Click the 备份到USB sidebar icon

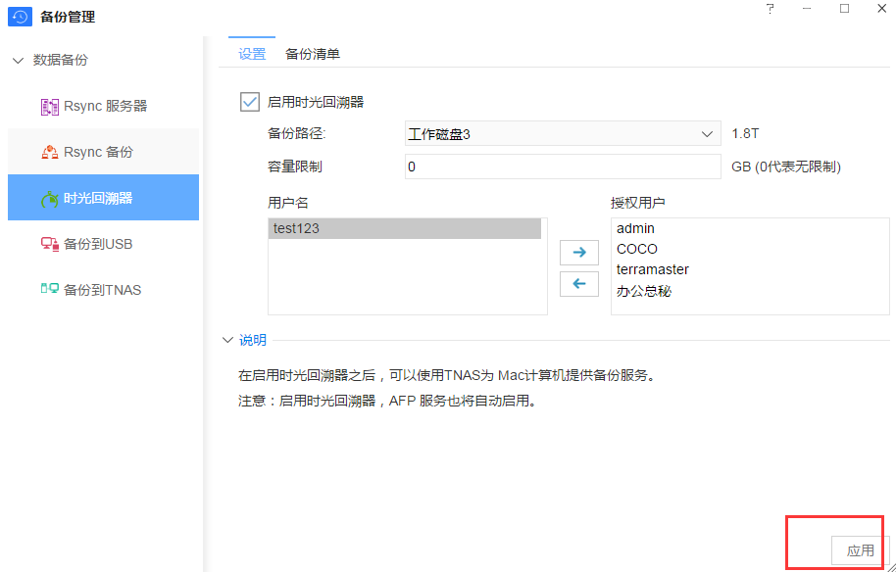pyautogui.click(x=50, y=244)
